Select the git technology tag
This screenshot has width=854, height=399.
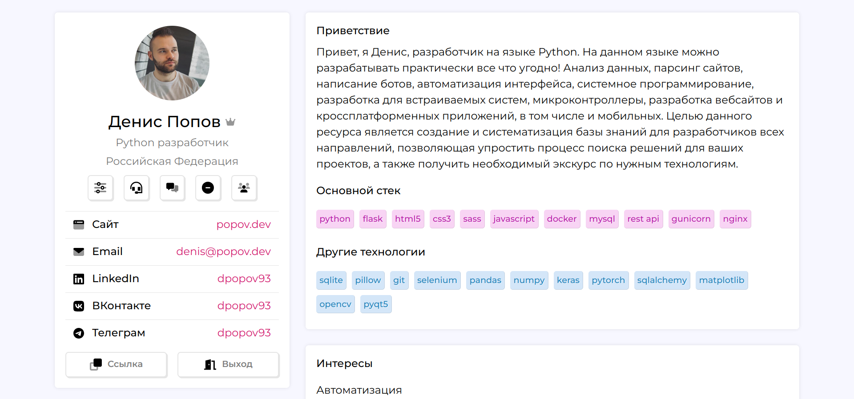tap(399, 280)
